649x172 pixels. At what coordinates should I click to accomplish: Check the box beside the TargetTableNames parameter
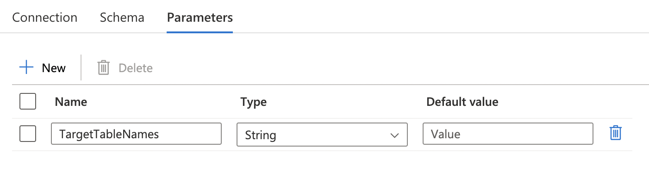(28, 134)
